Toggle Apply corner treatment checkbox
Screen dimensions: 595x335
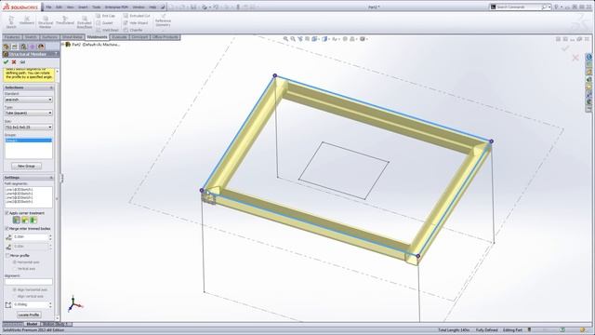click(x=7, y=213)
